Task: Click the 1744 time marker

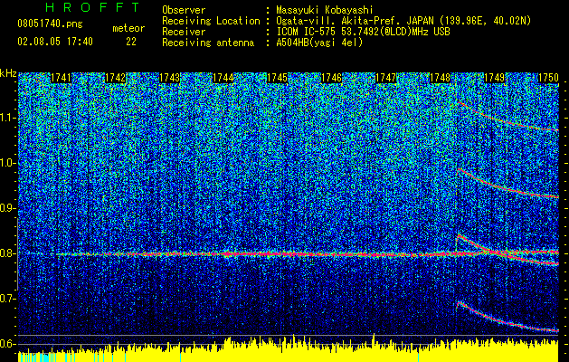Action: click(223, 78)
